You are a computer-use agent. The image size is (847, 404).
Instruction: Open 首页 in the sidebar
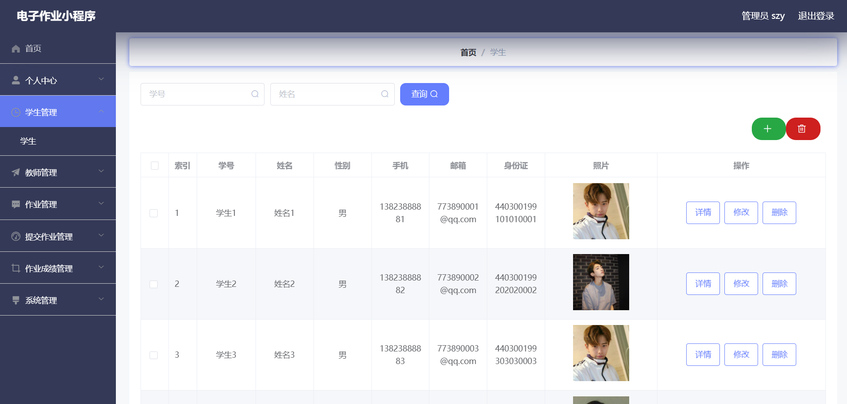pos(58,48)
